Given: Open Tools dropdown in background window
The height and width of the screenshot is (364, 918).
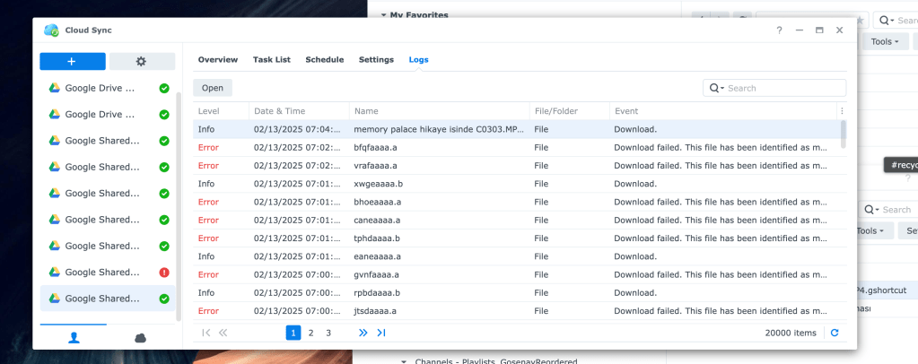Looking at the screenshot, I should pos(885,41).
